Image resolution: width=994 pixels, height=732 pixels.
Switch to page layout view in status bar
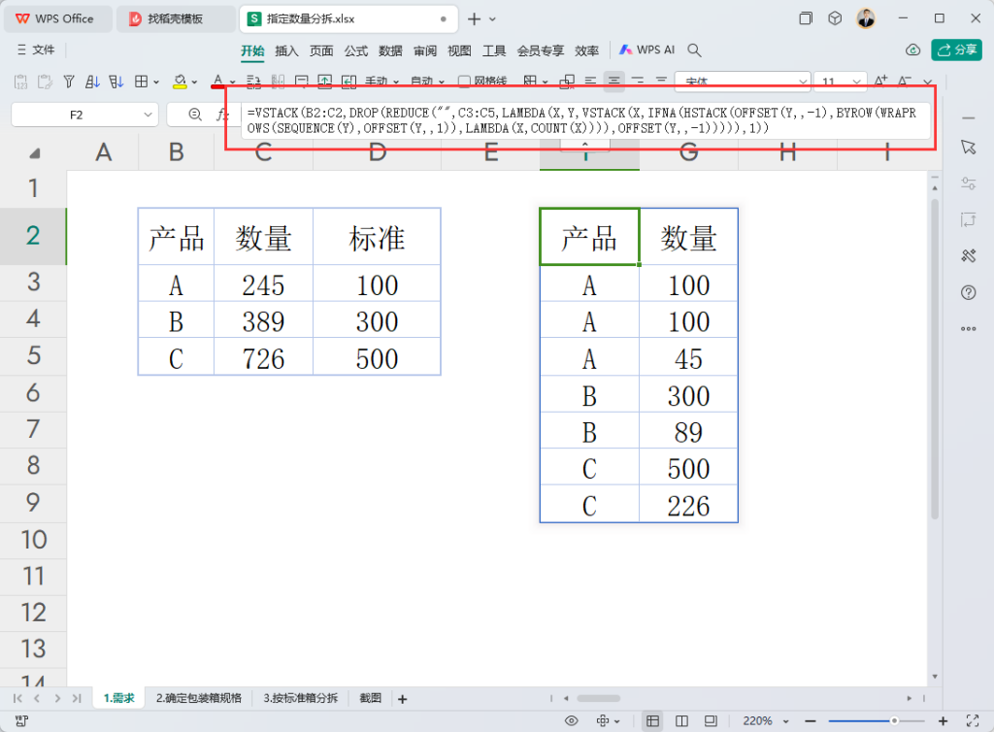point(711,720)
